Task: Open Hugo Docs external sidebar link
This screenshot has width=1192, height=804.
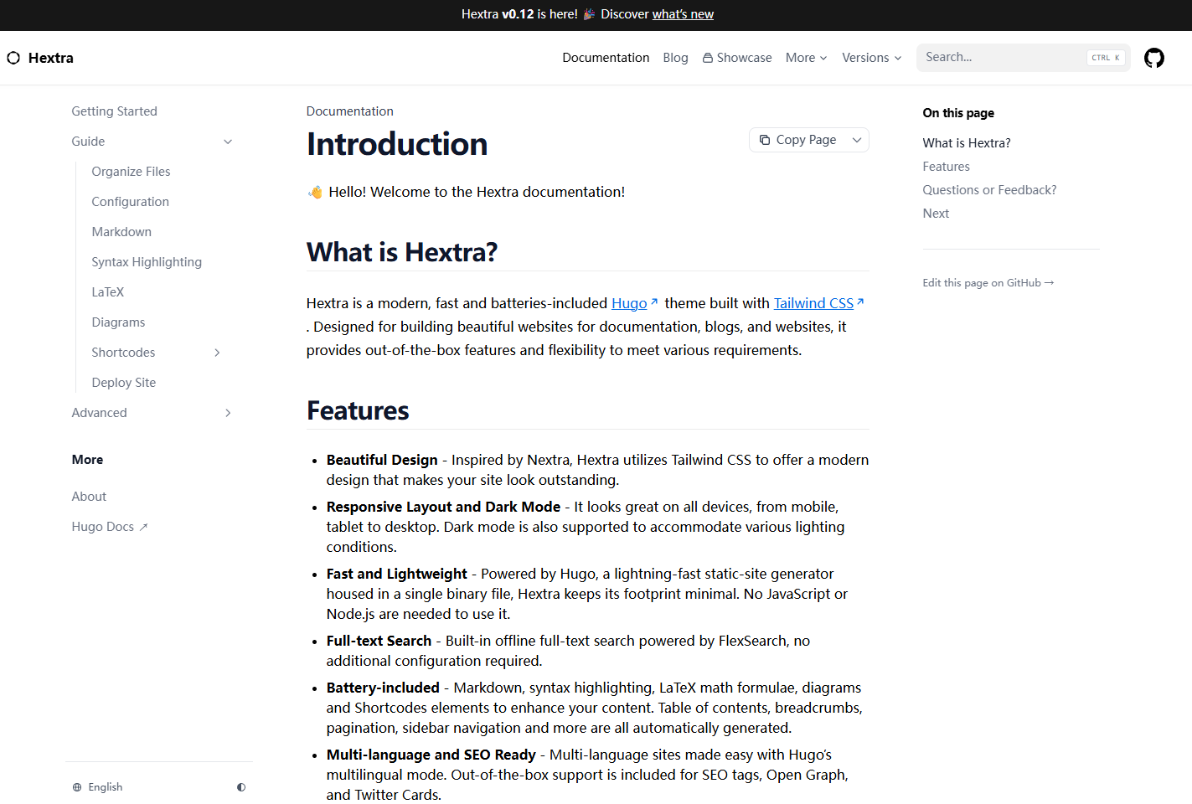Action: [x=110, y=527]
